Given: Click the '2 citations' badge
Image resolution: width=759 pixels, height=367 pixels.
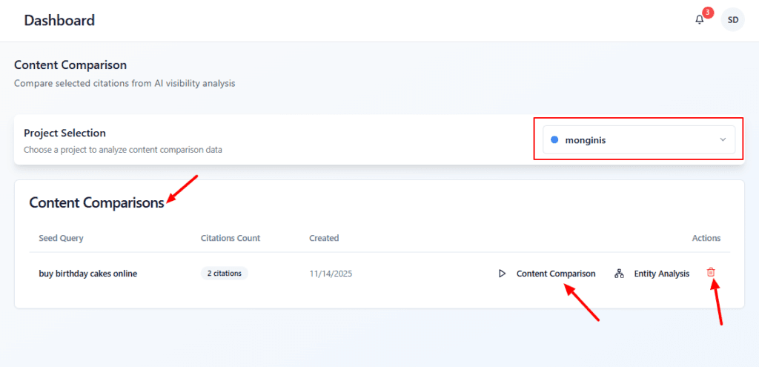Looking at the screenshot, I should click(x=224, y=274).
